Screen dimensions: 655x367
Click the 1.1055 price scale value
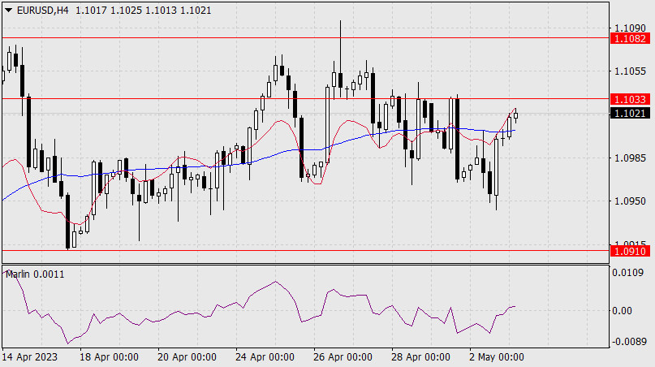coord(630,71)
